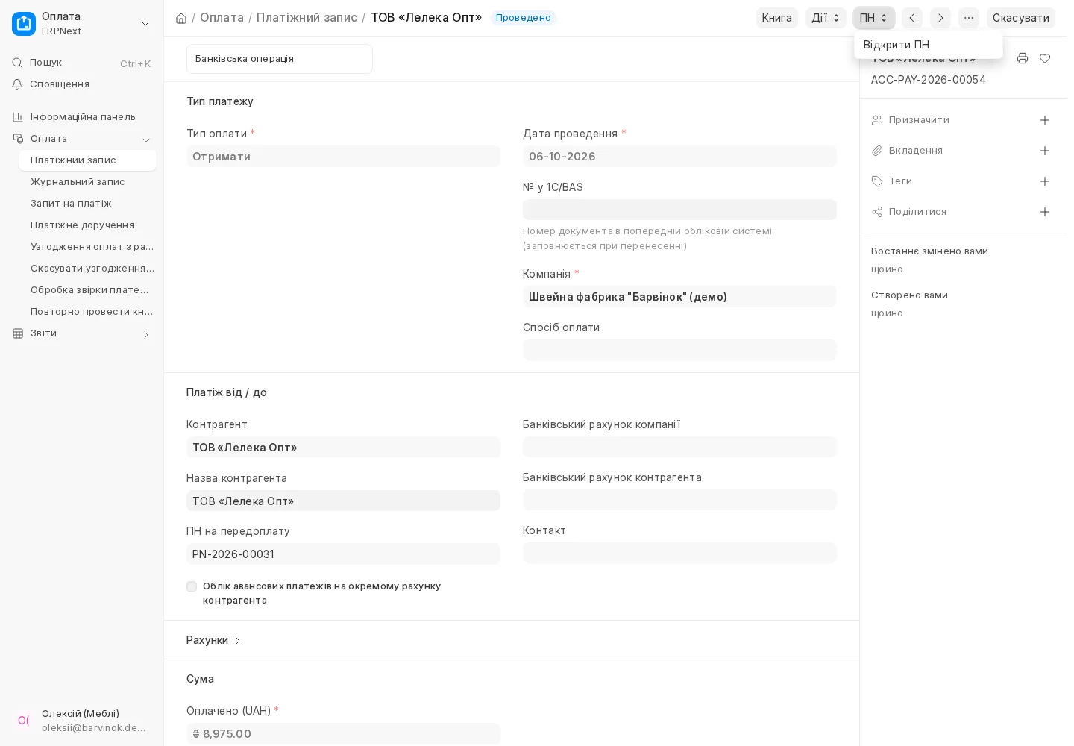Click Платіжний запис breadcrumb link

(x=307, y=17)
